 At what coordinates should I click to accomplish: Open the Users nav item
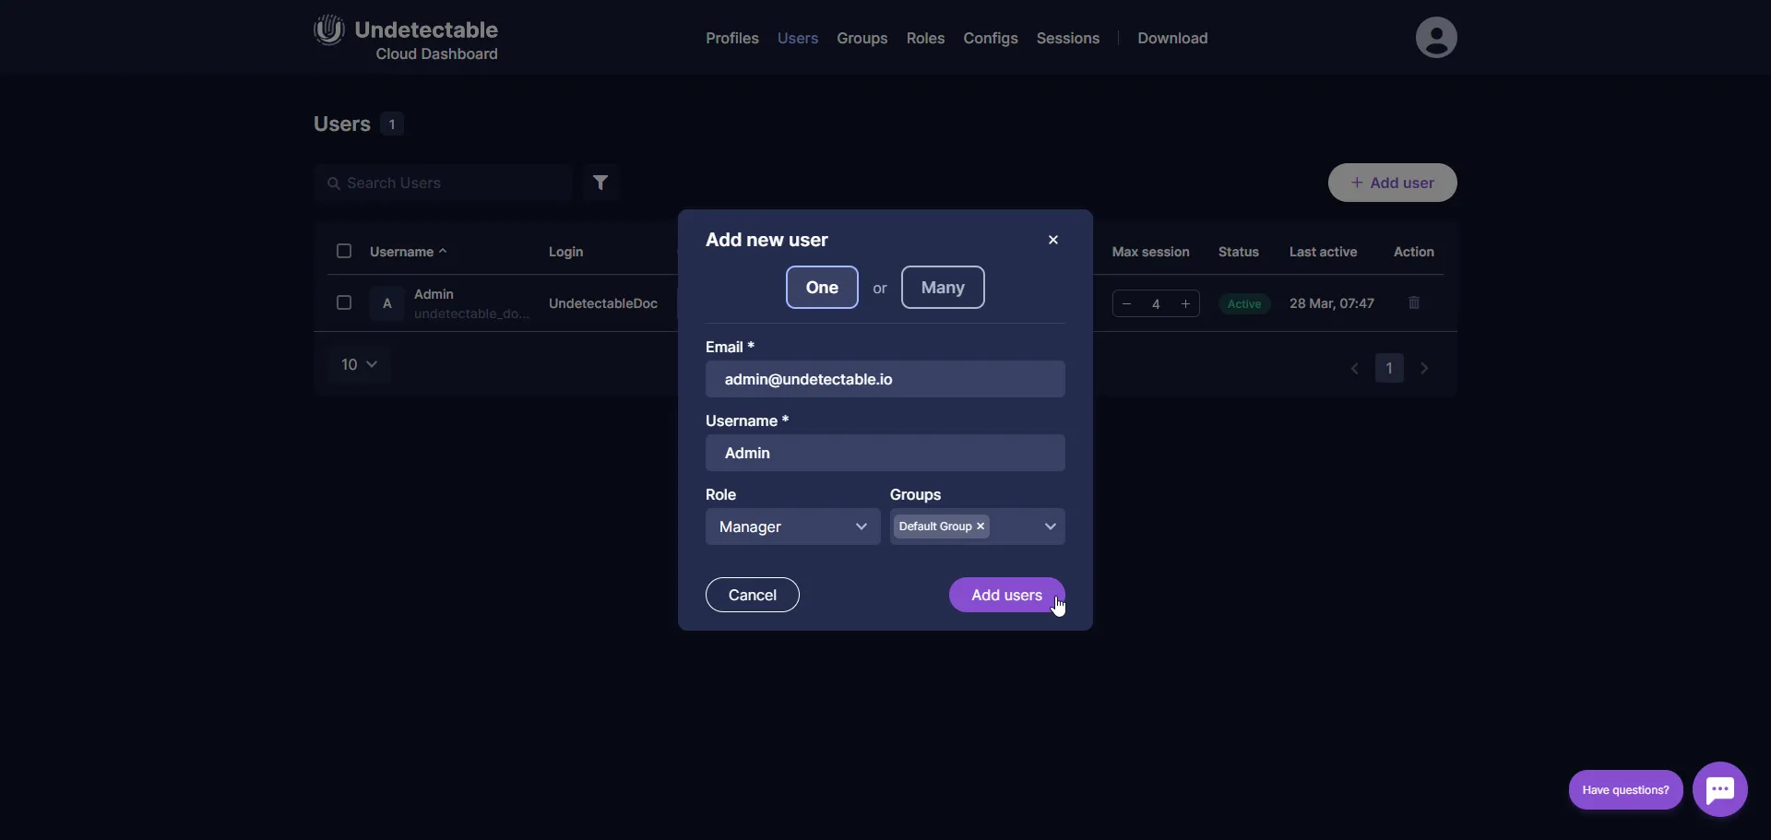(798, 38)
